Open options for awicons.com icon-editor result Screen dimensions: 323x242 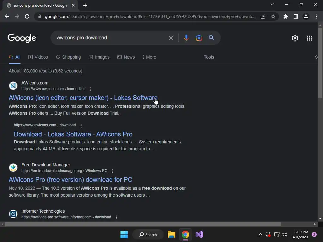click(x=90, y=89)
